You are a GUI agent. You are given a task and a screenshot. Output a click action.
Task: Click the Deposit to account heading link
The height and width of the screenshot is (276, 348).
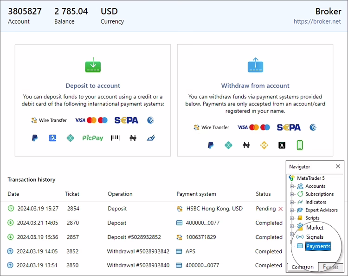click(x=93, y=85)
